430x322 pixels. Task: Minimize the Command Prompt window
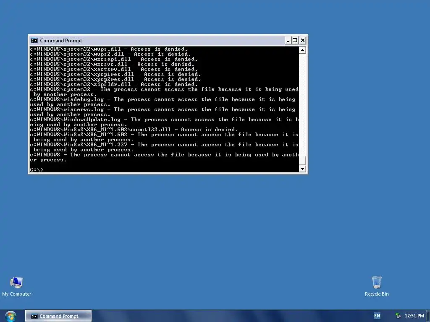(x=288, y=41)
